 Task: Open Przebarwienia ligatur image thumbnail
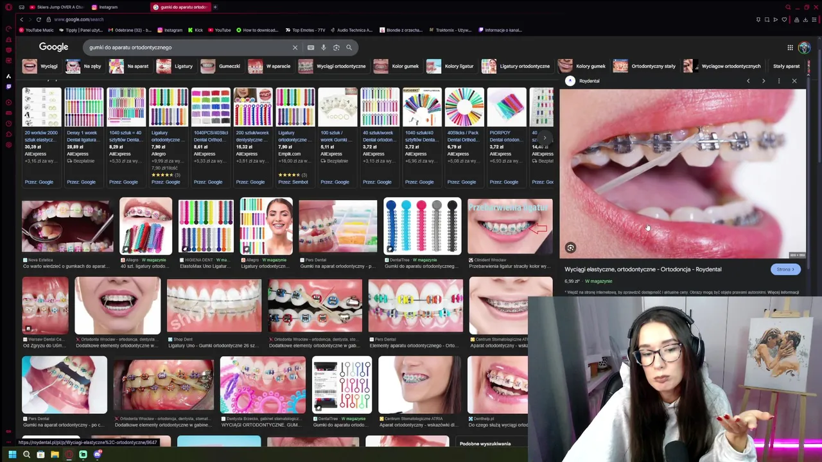[x=510, y=226]
